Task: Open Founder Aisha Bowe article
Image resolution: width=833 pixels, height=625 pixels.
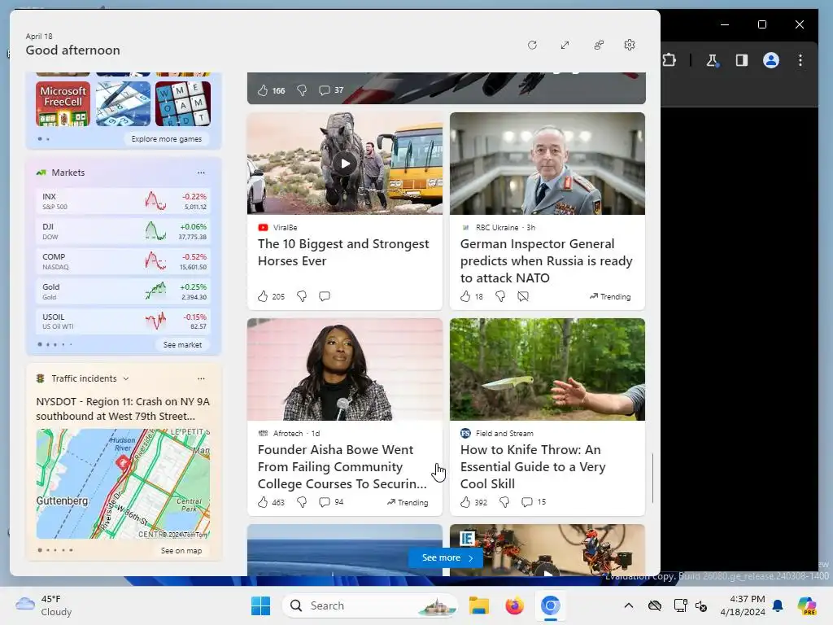Action: 342,466
